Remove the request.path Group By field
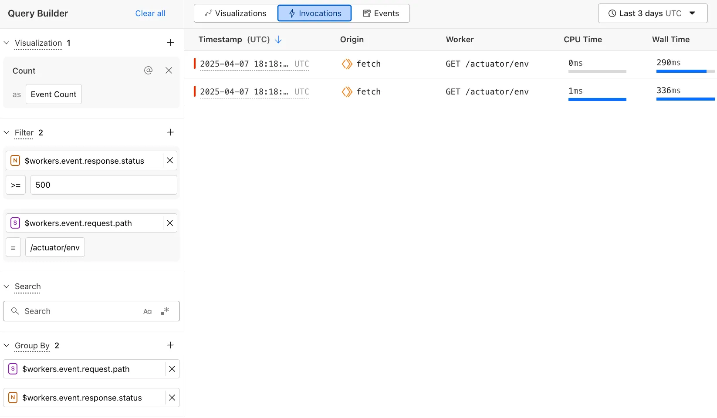This screenshot has height=418, width=717. click(172, 369)
